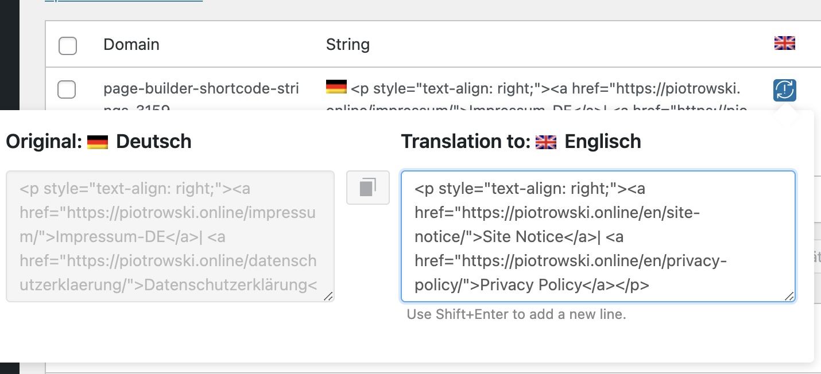
Task: Click the "Use Shift+Enter" hint text
Action: (x=516, y=314)
